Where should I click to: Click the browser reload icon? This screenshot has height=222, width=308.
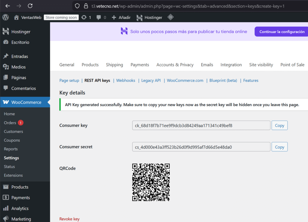(30, 6)
